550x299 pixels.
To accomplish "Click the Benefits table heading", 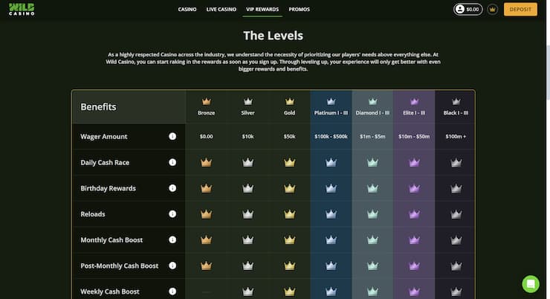I will pos(98,106).
